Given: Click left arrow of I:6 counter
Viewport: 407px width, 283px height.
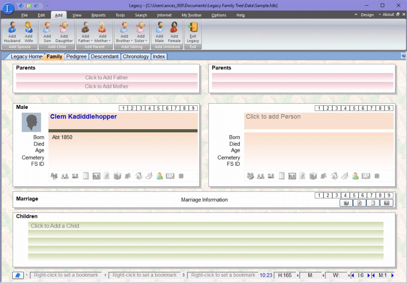Looking at the screenshot, I should [353, 275].
